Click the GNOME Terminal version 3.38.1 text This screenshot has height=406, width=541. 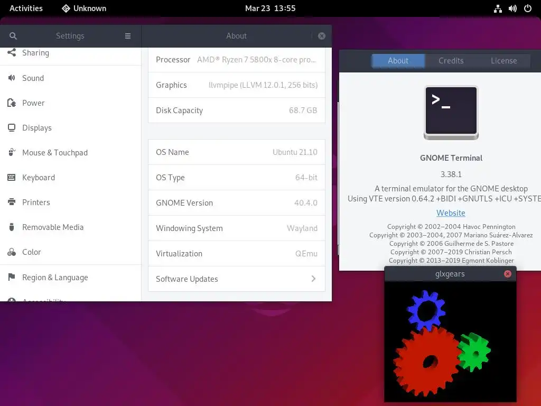point(451,174)
